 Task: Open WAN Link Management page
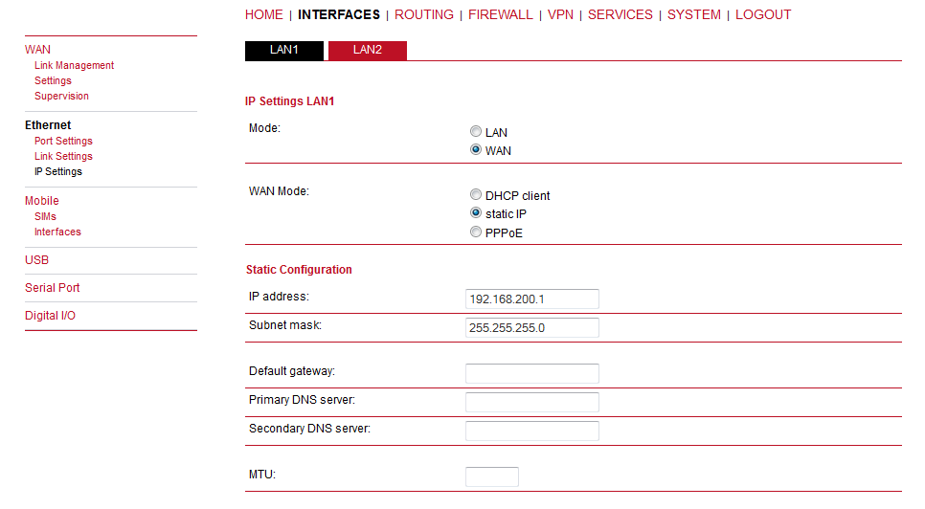75,65
